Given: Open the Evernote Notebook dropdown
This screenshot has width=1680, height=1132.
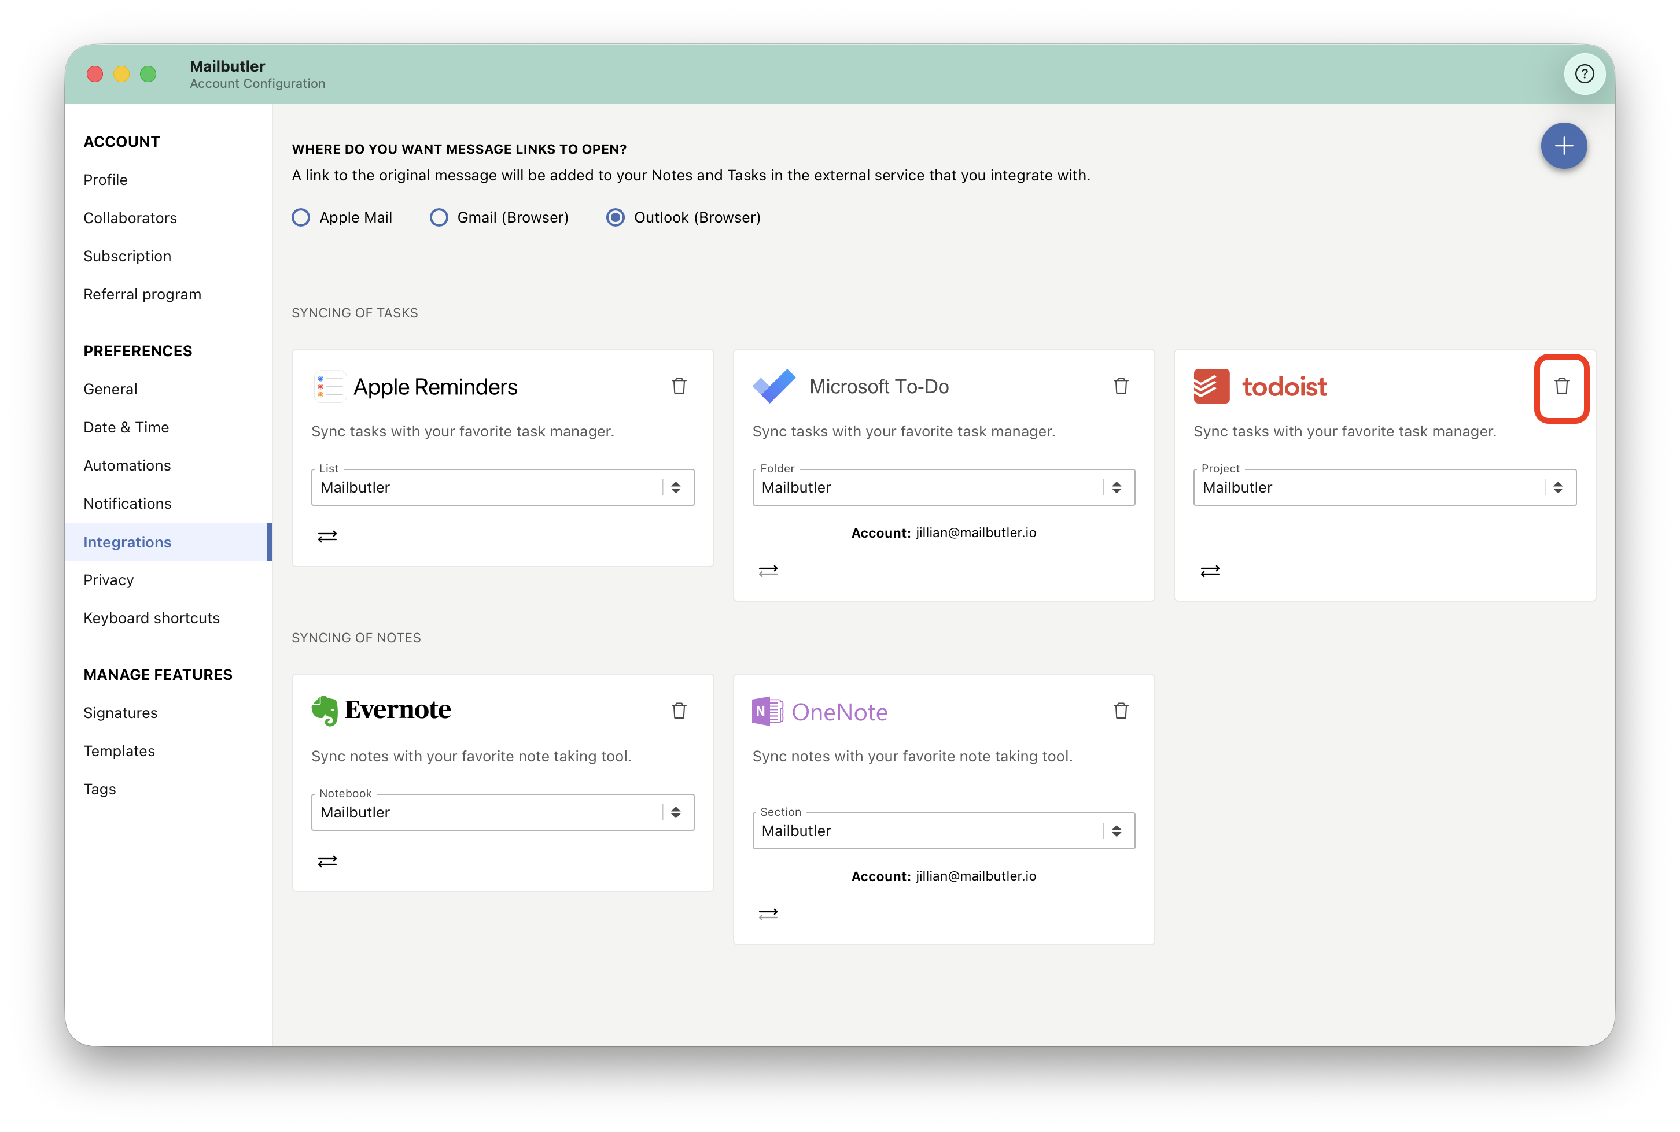Looking at the screenshot, I should [x=503, y=812].
